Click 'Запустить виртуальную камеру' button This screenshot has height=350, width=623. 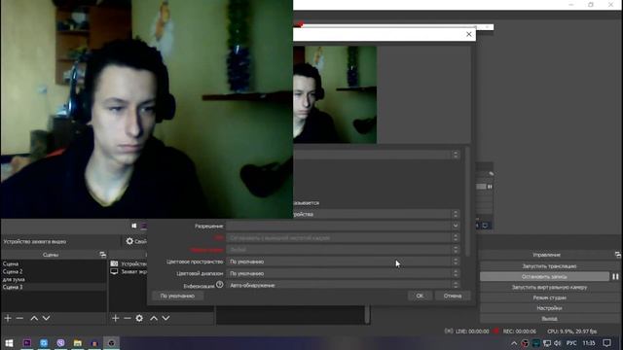(x=549, y=287)
